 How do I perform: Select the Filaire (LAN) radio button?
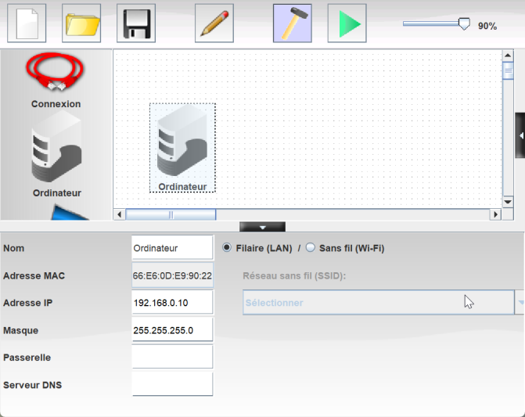(x=228, y=248)
